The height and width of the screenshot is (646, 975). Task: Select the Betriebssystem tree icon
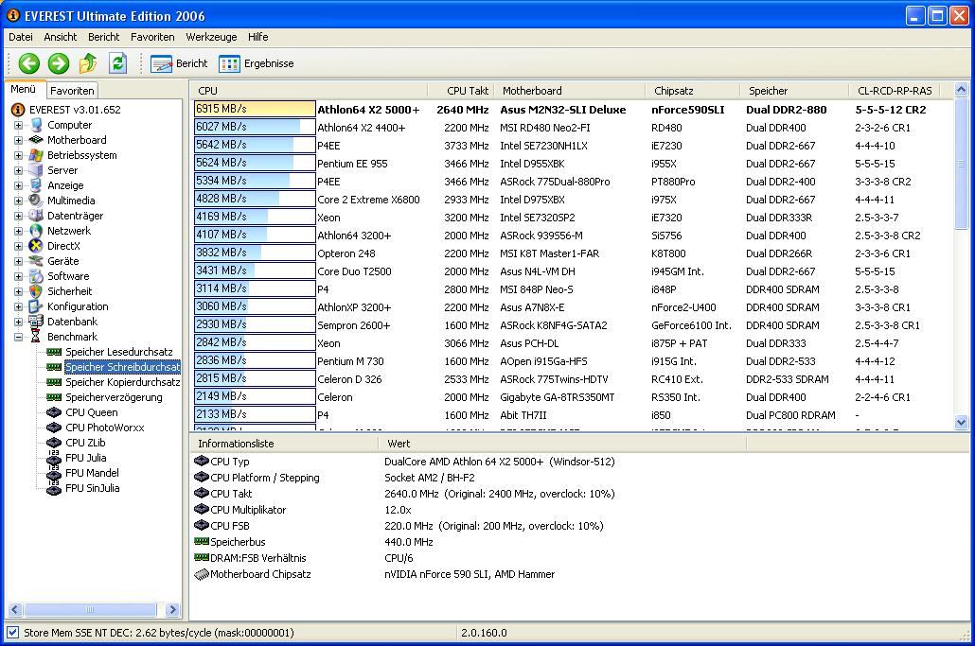pyautogui.click(x=37, y=155)
